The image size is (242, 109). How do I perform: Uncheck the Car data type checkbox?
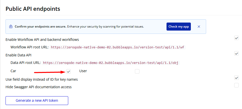[68, 72]
